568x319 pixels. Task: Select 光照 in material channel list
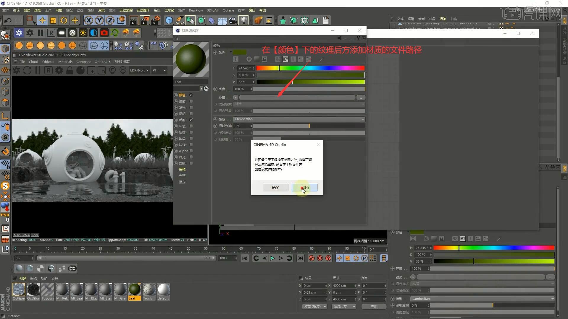coord(182,176)
